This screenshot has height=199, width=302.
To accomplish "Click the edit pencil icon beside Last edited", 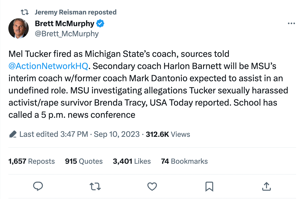I will [13, 134].
